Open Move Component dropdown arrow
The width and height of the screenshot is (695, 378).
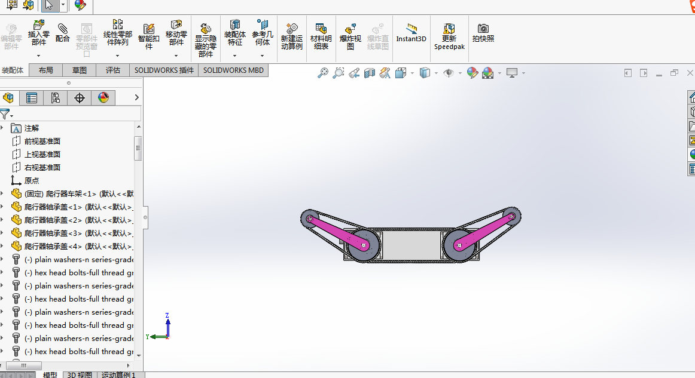(176, 56)
